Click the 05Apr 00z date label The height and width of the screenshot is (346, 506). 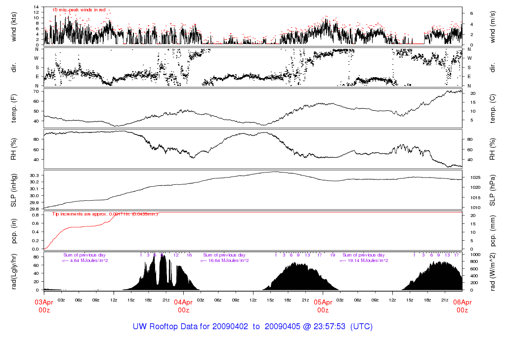tap(323, 306)
